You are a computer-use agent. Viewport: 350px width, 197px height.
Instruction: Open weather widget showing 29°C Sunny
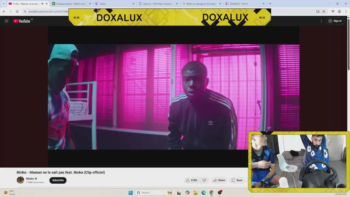tap(9, 193)
